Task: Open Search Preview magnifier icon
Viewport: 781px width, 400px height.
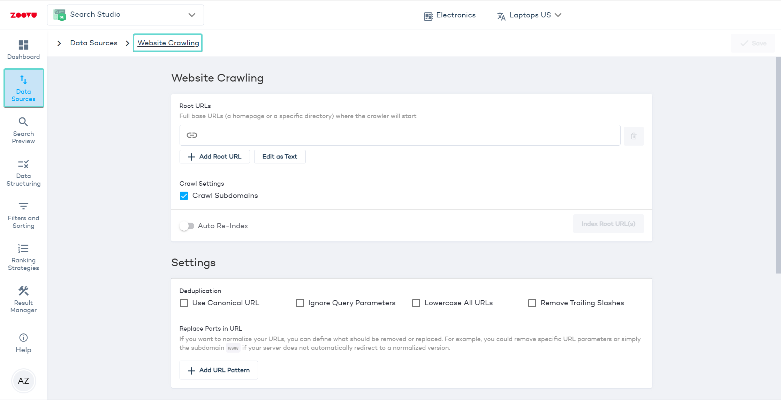Action: (x=23, y=122)
